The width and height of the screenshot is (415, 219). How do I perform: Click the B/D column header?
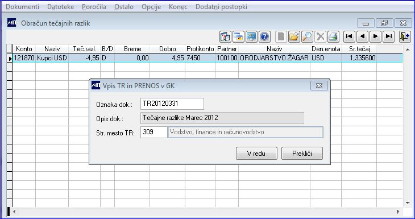(107, 49)
